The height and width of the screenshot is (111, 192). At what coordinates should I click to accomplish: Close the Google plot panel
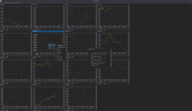pos(31,85)
